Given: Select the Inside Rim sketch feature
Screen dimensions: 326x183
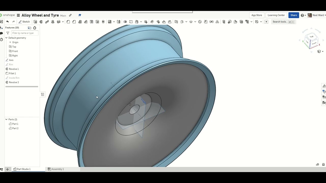Looking at the screenshot, I should coord(14,78).
